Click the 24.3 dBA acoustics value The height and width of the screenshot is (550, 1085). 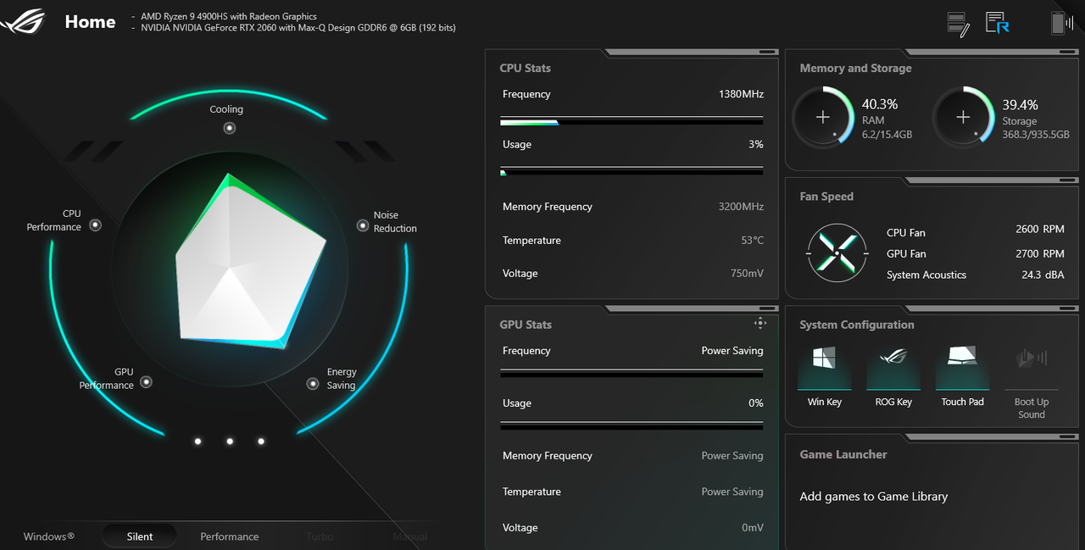(1043, 275)
